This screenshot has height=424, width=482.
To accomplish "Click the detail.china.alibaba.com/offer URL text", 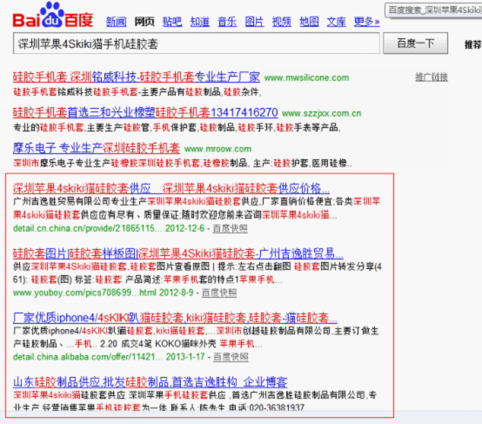I will click(x=88, y=357).
